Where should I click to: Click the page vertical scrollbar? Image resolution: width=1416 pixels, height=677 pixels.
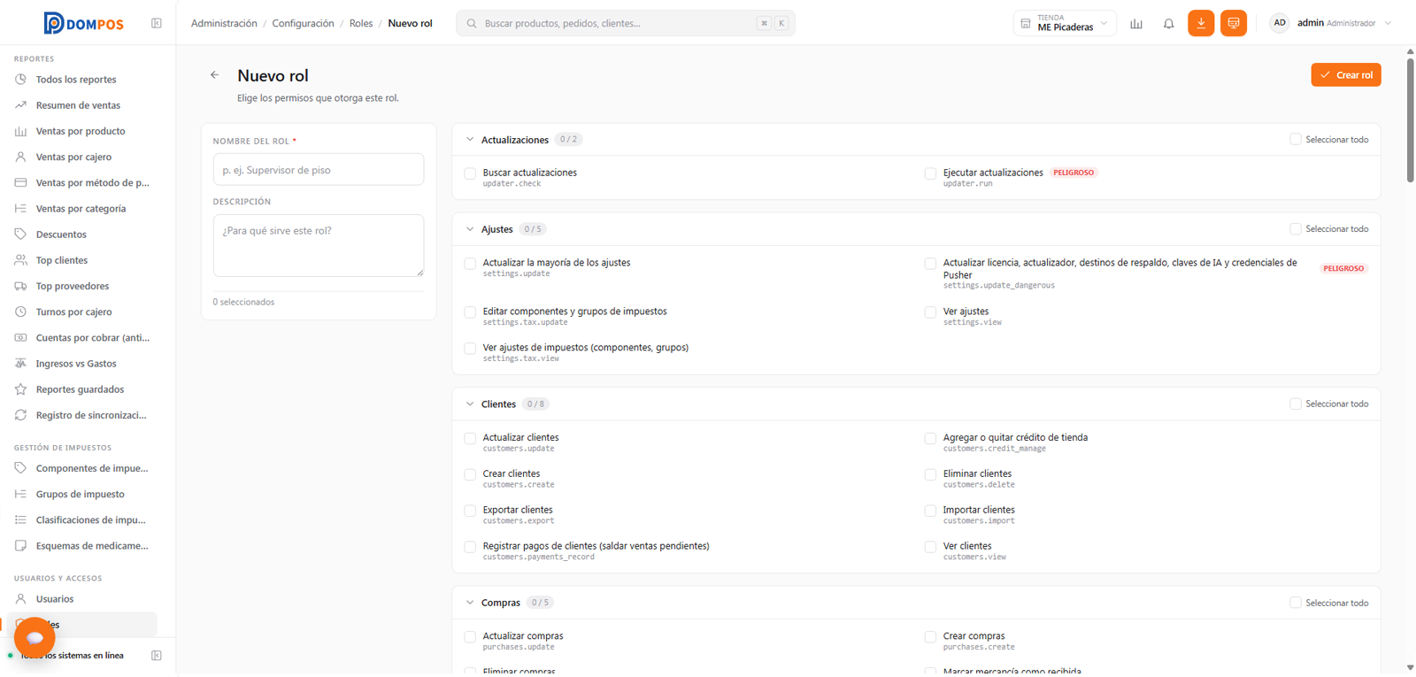[1410, 115]
